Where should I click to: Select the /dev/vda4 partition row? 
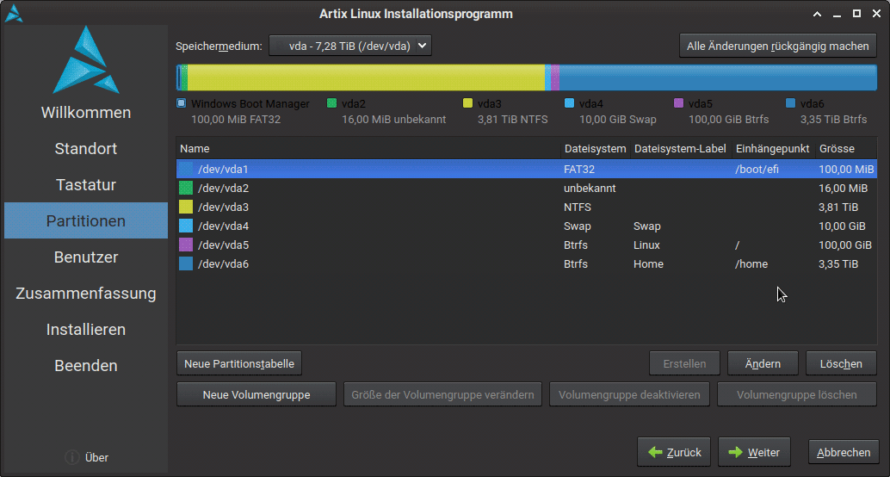527,226
